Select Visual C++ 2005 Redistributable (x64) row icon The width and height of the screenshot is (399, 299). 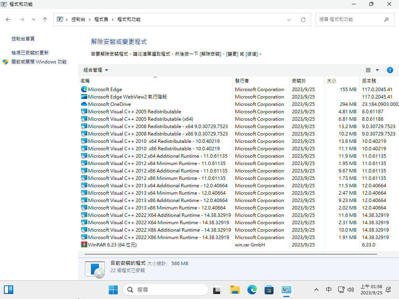click(84, 119)
